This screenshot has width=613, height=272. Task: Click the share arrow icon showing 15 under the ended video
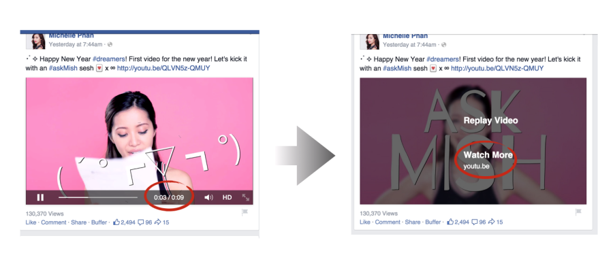click(x=496, y=222)
